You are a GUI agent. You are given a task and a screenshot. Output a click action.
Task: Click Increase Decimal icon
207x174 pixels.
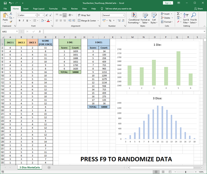[x=119, y=20]
